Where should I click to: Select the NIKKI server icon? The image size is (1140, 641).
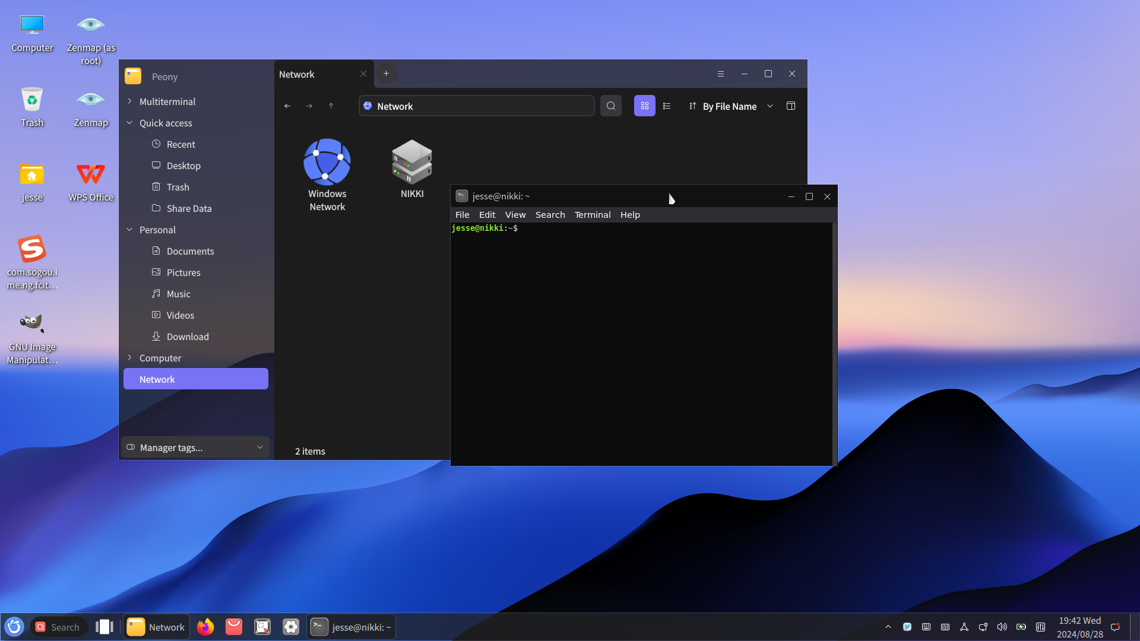click(x=412, y=169)
